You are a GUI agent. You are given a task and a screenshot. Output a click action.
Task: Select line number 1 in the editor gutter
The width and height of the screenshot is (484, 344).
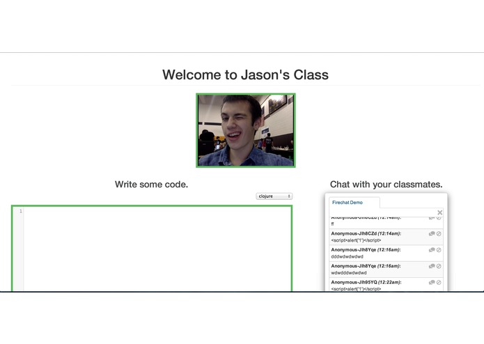[21, 211]
